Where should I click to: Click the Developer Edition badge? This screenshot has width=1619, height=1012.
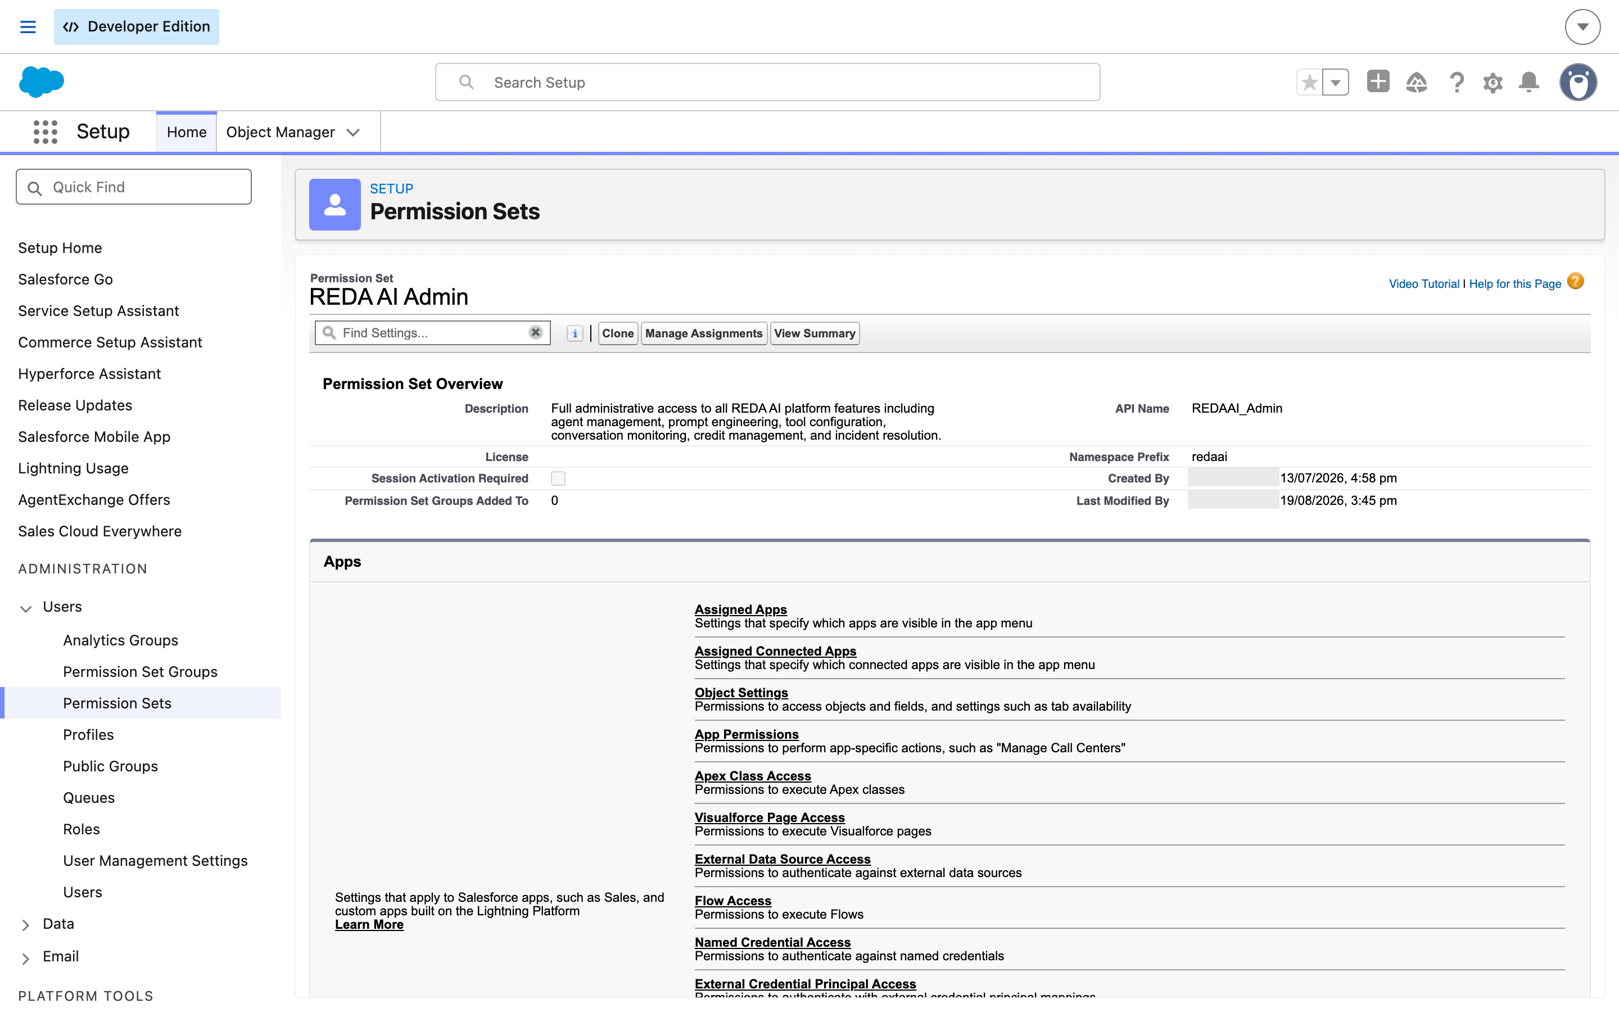coord(137,27)
